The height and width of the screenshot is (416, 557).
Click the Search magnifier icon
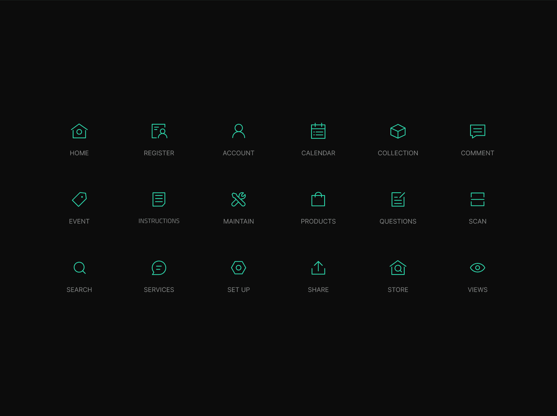coord(80,268)
